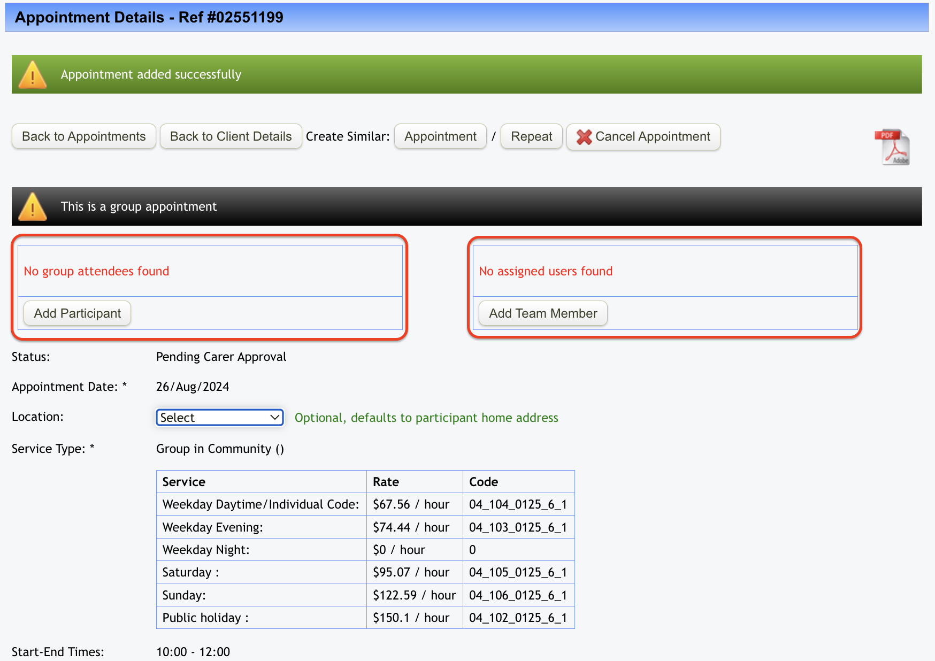Click 'Pending Carer Approval' status value
The width and height of the screenshot is (935, 661).
click(221, 357)
